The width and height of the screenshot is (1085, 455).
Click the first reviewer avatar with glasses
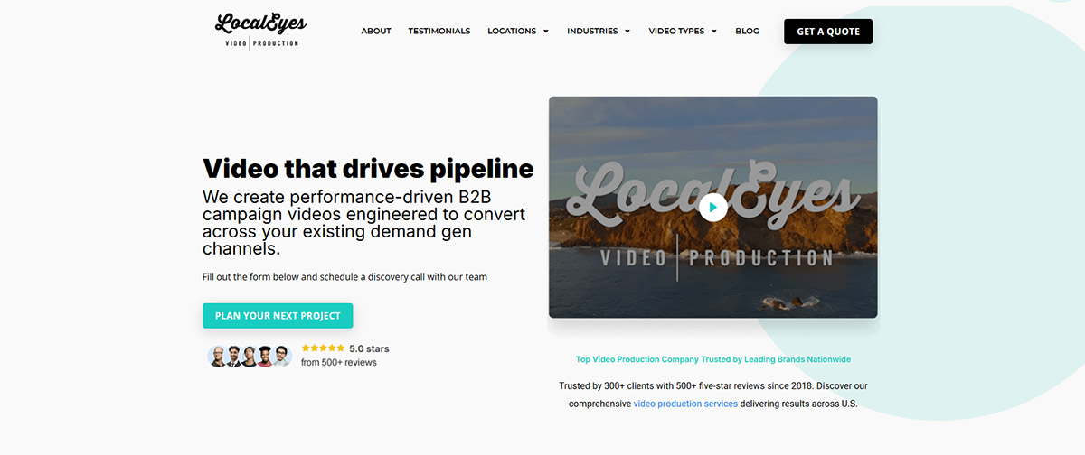(x=218, y=356)
